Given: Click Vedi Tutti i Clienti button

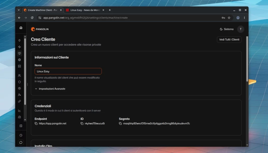Looking at the screenshot, I should [x=229, y=40].
